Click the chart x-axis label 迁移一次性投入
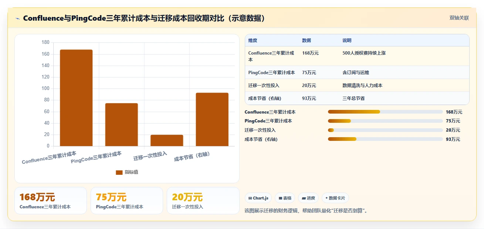 [150, 156]
